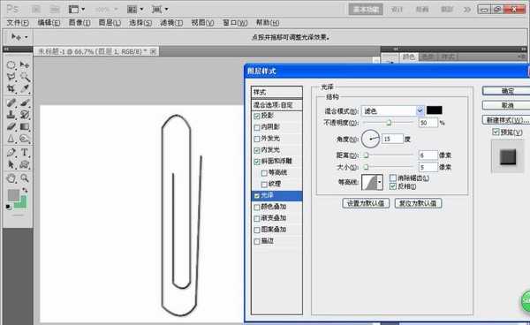This screenshot has height=325, width=530.
Task: Select the Path Selection tool
Action: click(x=11, y=164)
